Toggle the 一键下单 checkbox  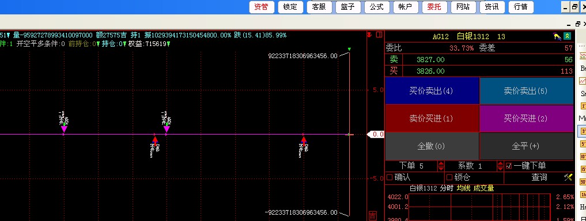(x=509, y=166)
